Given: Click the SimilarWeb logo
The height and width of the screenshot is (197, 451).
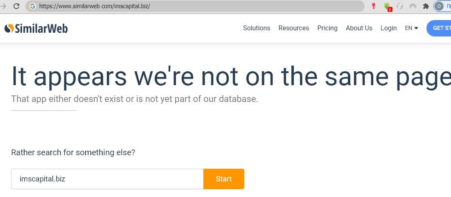Looking at the screenshot, I should (36, 28).
